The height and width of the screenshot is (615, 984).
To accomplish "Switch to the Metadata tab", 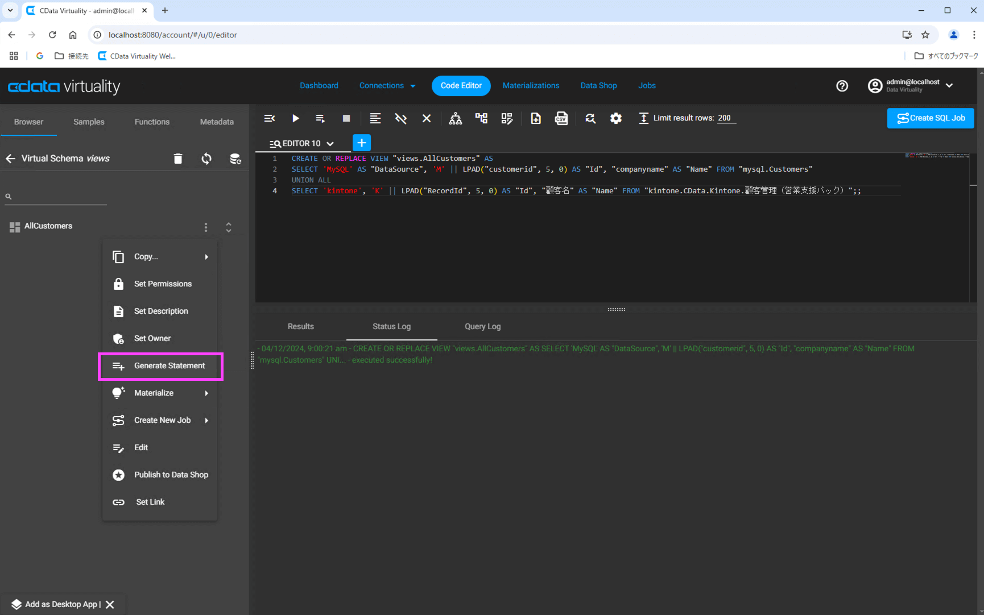I will (217, 122).
